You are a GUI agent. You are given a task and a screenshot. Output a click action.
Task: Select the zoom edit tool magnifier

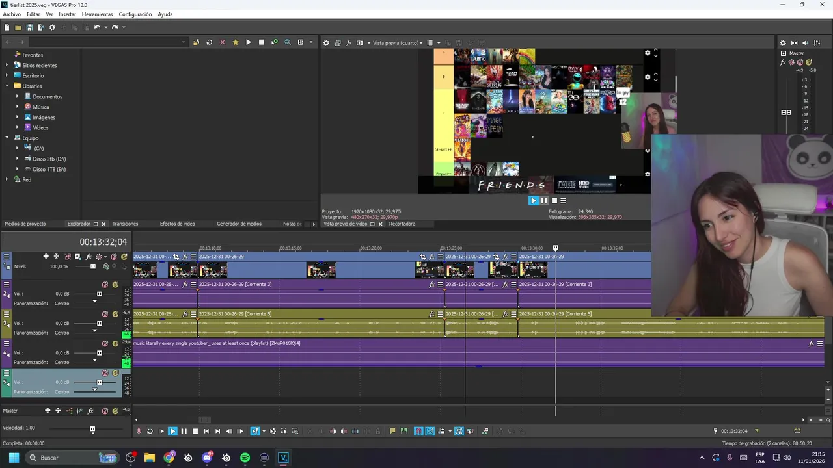coord(295,431)
